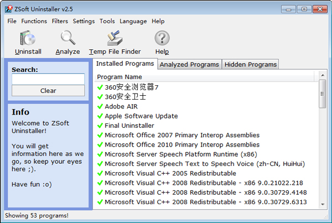Click the 'Showing 53 programs!' status text

point(37,215)
